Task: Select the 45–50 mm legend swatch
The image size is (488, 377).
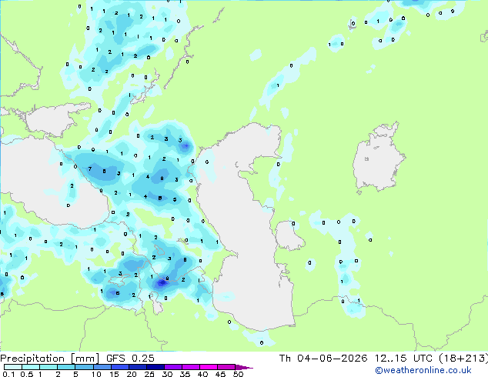Action: 226,367
